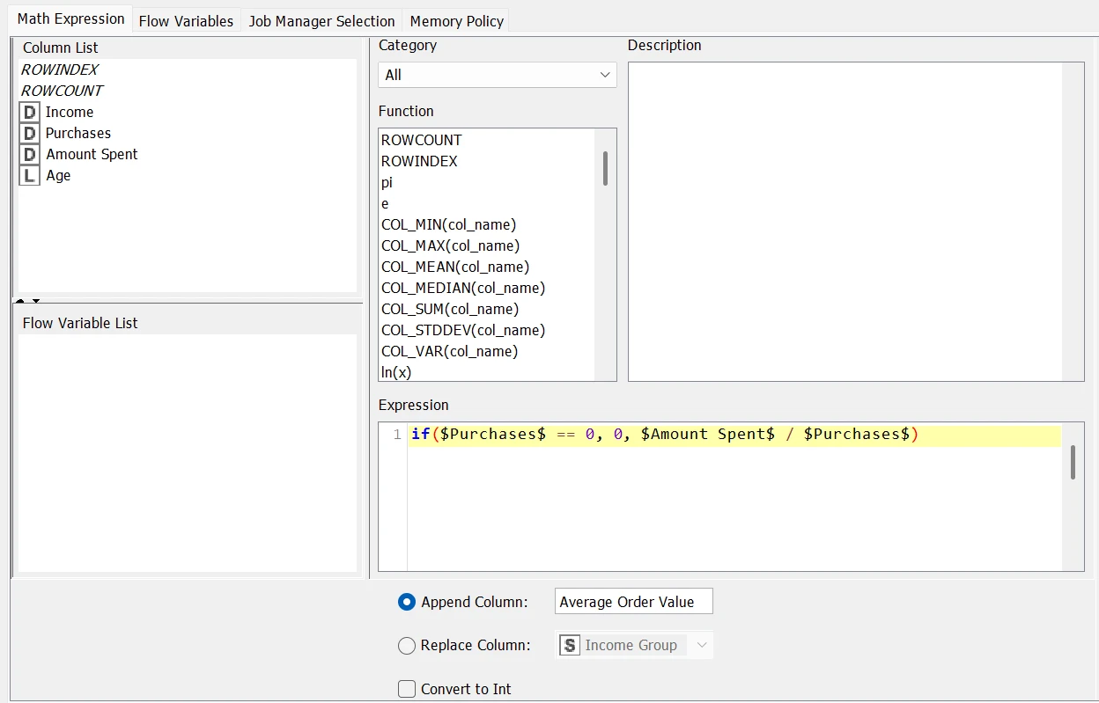Click the Double type icon beside Purchases
Viewport: 1099px width, 703px height.
(x=30, y=133)
